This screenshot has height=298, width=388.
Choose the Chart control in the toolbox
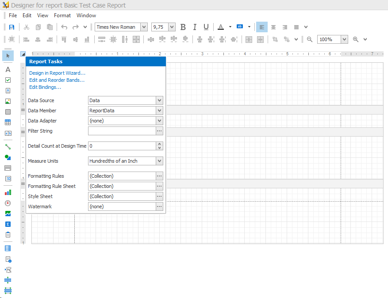[8, 192]
